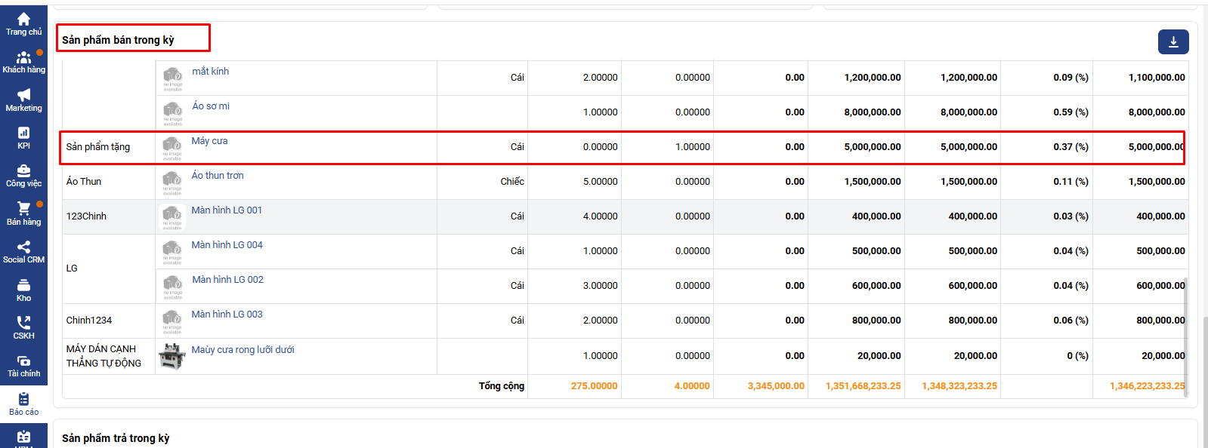Open Bán hàng shopping cart icon
1208x448 pixels.
pyautogui.click(x=23, y=210)
